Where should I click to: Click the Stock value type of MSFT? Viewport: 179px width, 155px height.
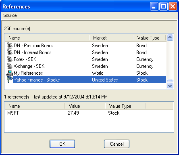click(114, 113)
